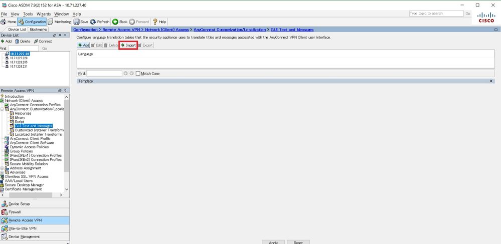
Task: Maximize the content pane via the title bar icon
Action: click(x=496, y=30)
